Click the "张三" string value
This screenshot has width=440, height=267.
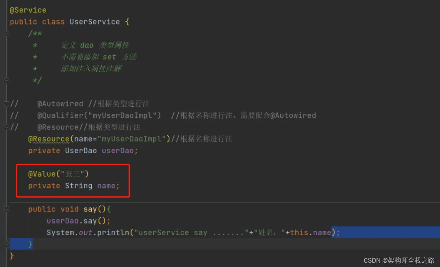[x=72, y=174]
